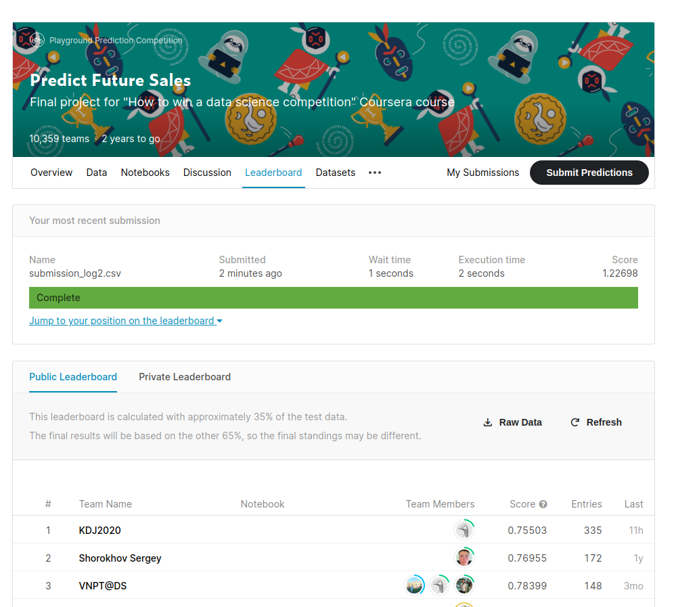This screenshot has height=607, width=674.
Task: Click the 3mo last-submission cell
Action: [x=633, y=586]
